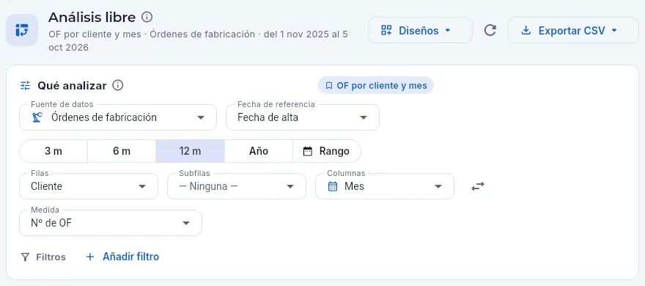Click the Filtros label

pyautogui.click(x=51, y=257)
